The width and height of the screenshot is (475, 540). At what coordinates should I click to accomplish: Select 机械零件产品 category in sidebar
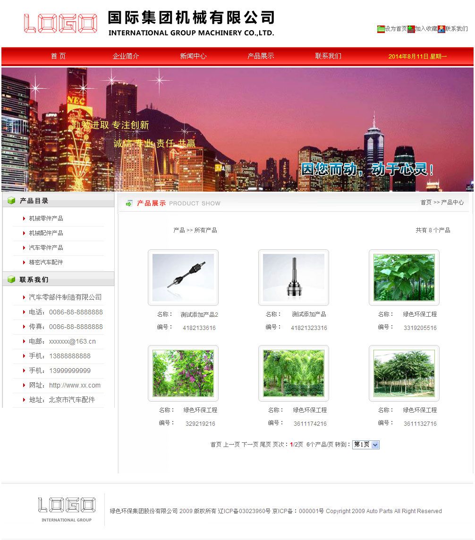(46, 219)
